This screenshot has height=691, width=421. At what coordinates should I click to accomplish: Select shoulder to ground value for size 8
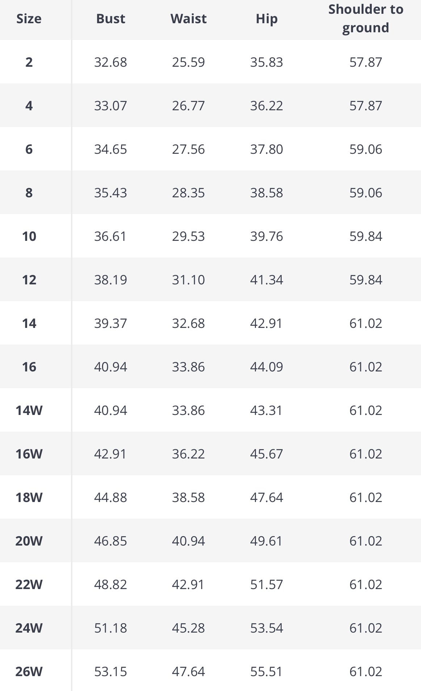366,193
